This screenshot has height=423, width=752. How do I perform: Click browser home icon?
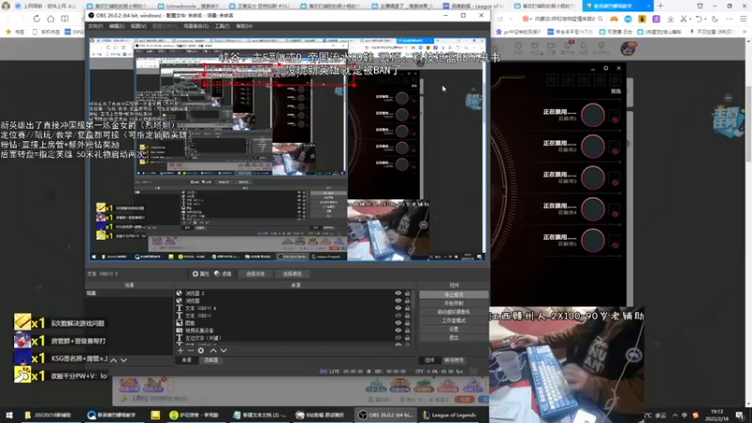(x=51, y=19)
